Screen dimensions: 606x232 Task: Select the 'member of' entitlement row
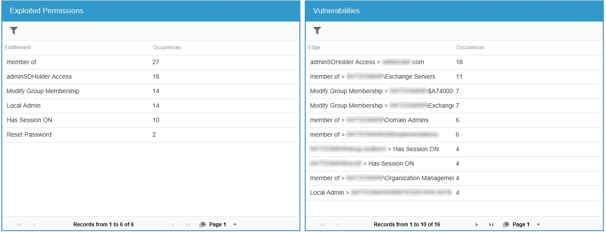(151, 62)
